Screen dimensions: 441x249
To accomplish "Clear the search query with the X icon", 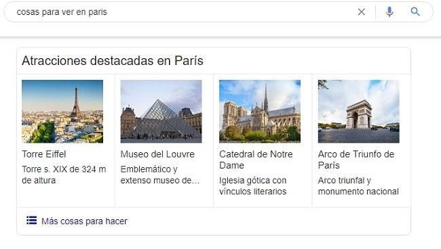I will 362,12.
